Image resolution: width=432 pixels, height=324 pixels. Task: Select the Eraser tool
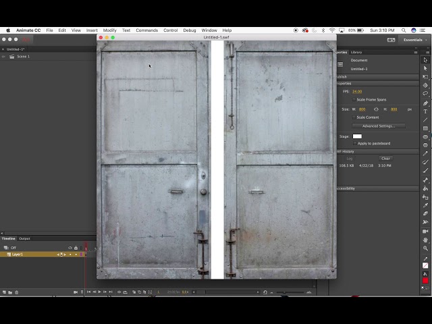[x=425, y=213]
